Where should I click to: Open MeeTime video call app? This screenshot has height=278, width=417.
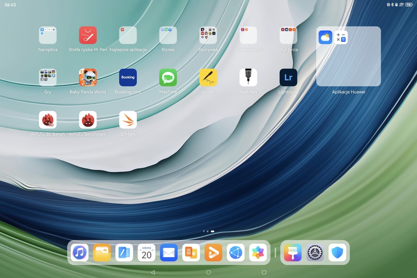point(168,77)
